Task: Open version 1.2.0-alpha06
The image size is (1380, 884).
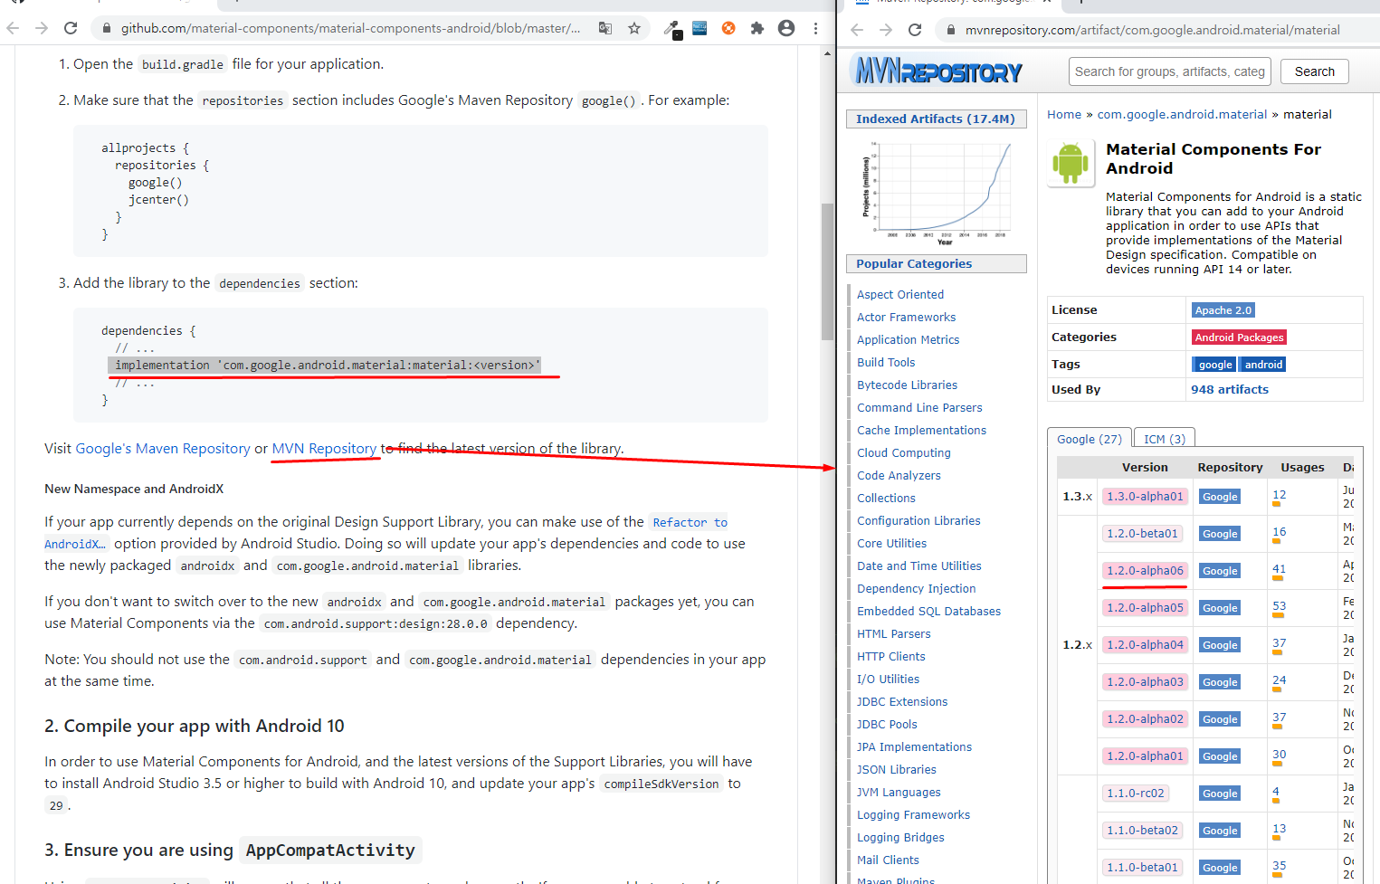Action: coord(1145,571)
